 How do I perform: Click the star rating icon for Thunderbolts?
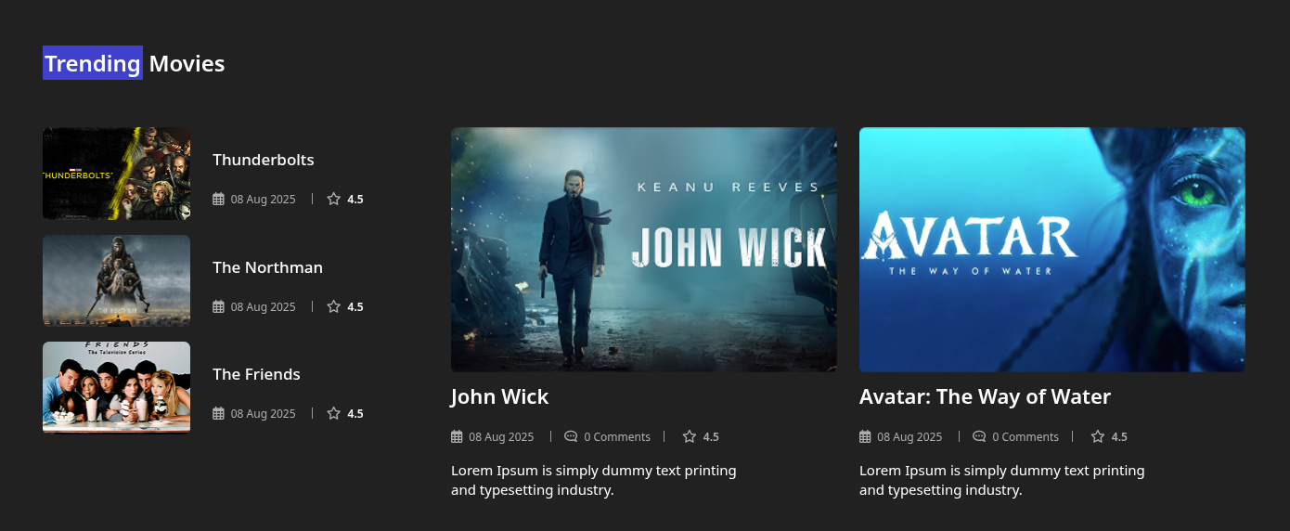tap(334, 199)
